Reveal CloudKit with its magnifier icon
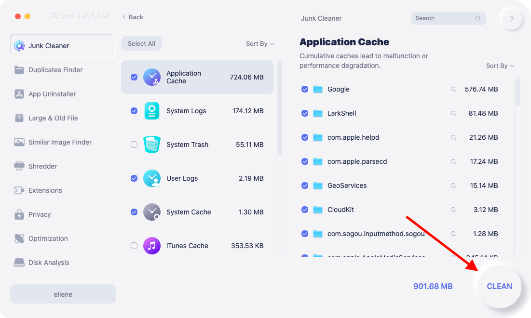 click(x=453, y=210)
